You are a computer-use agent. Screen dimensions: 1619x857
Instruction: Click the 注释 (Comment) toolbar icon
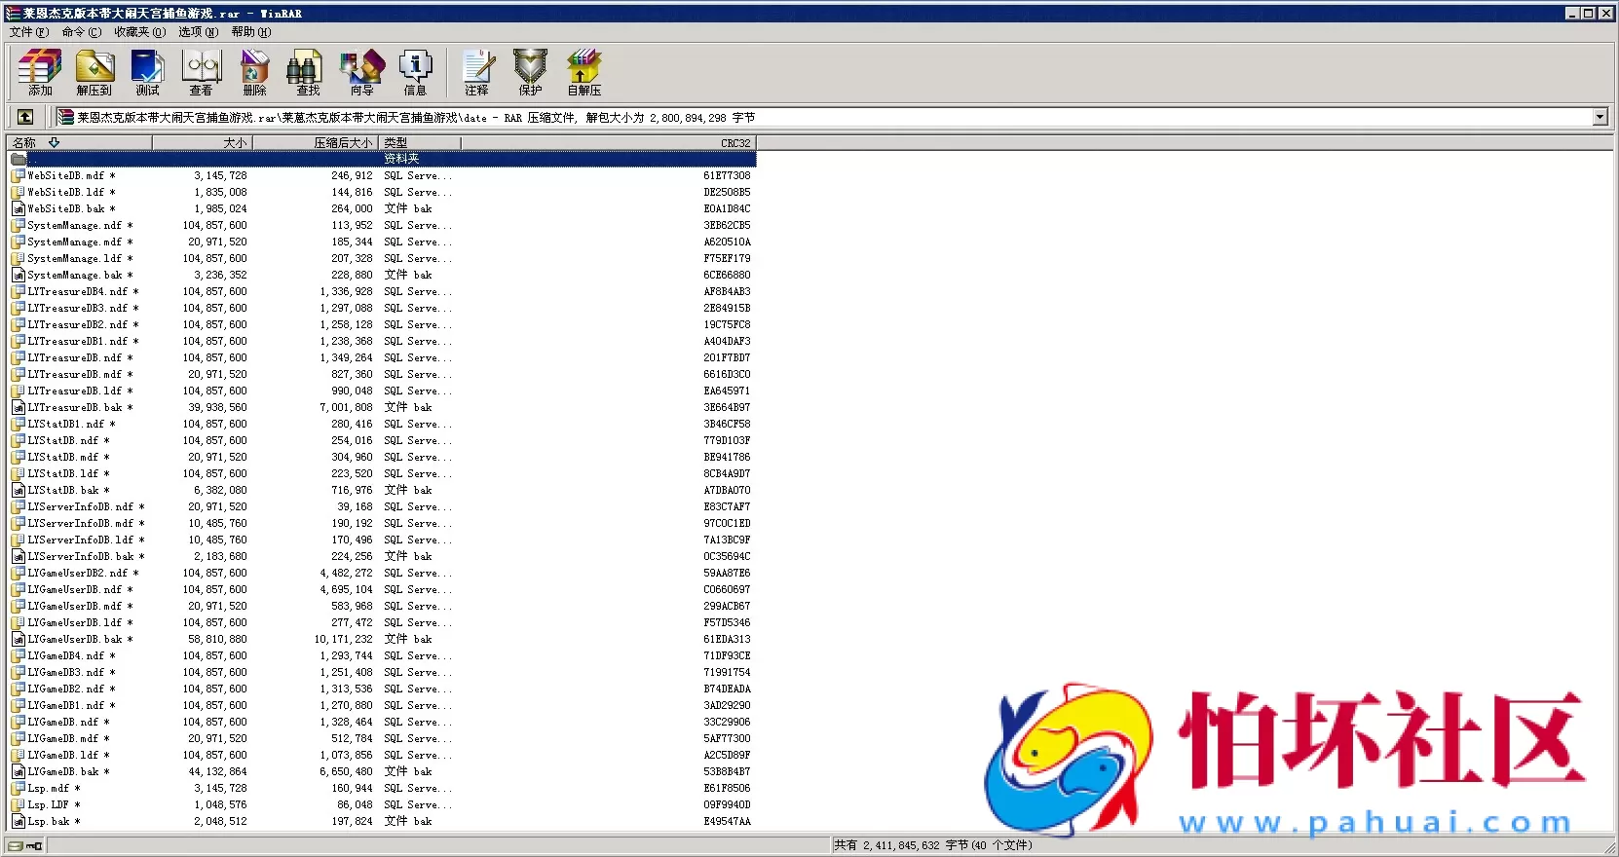tap(476, 73)
